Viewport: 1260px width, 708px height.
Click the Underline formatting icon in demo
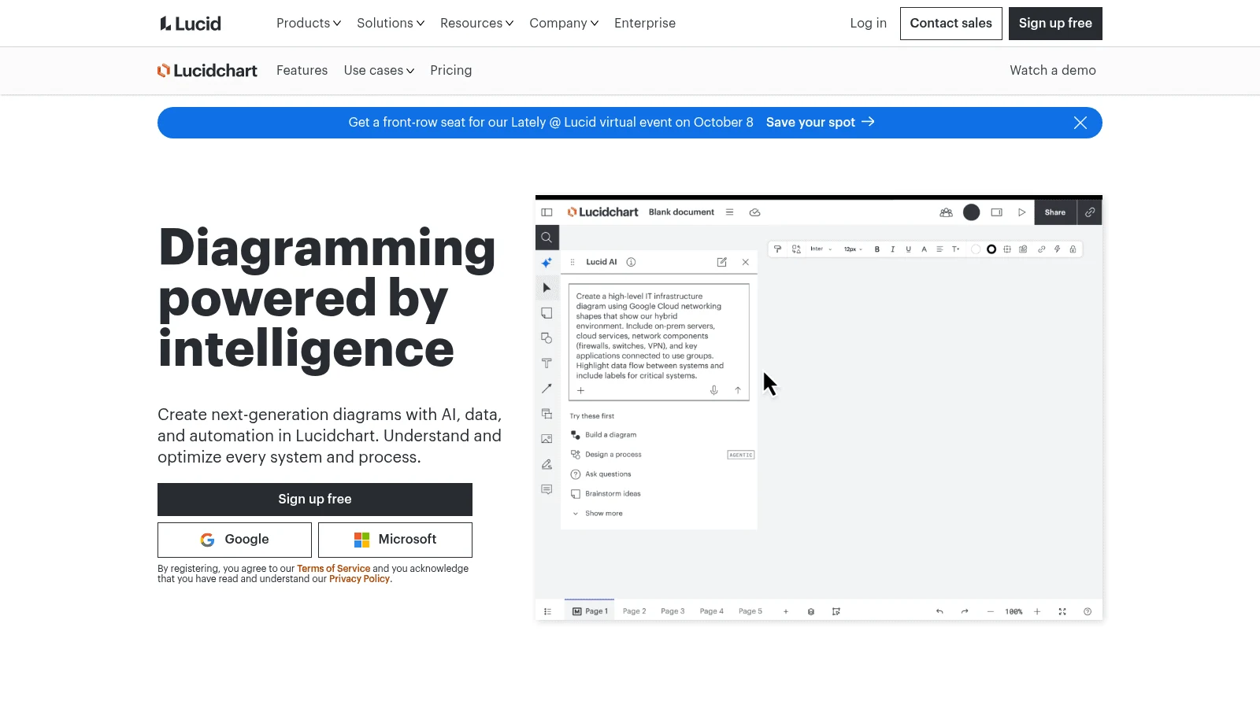click(x=909, y=249)
